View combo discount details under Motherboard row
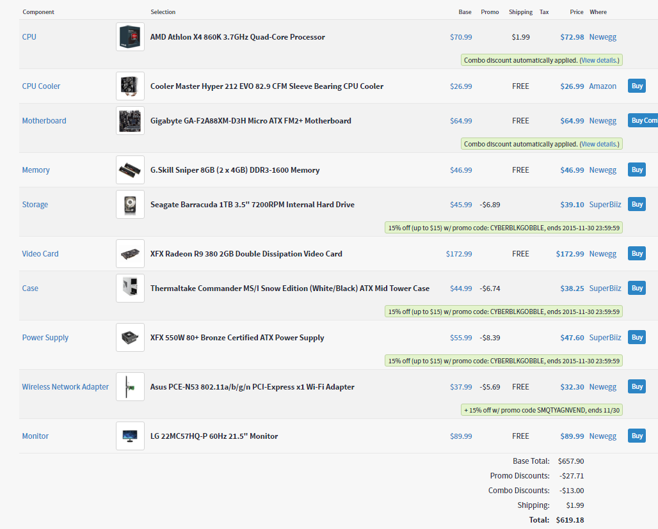The image size is (658, 529). point(599,144)
